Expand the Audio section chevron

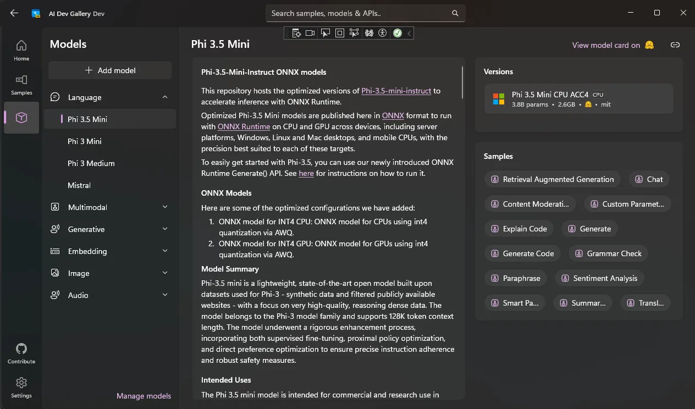tap(165, 295)
